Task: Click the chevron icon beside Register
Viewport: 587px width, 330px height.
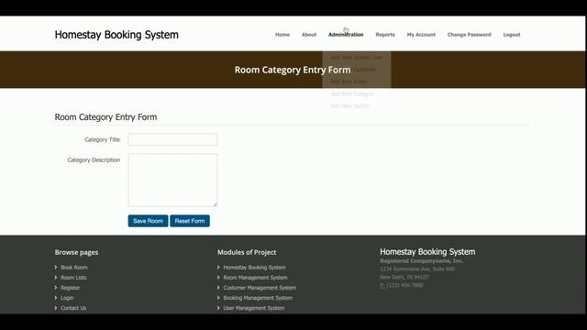Action: 56,288
